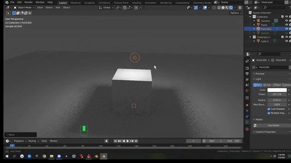Screen dimensions: 291x163
Task: Hide Point.001 light in the outliner
Action: 286,29
